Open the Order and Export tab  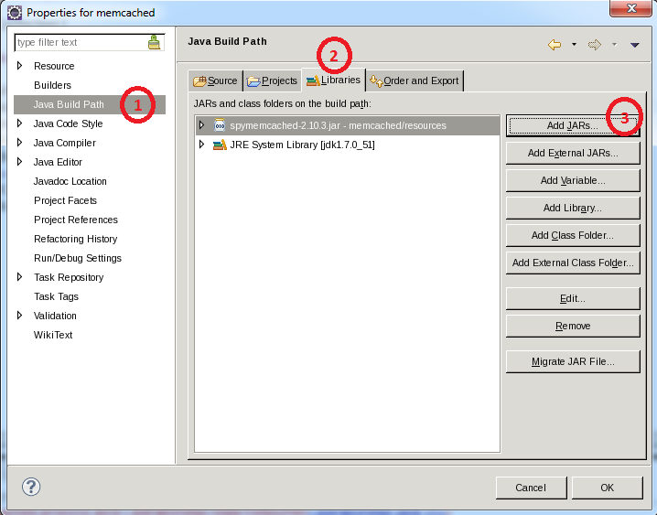(x=415, y=80)
